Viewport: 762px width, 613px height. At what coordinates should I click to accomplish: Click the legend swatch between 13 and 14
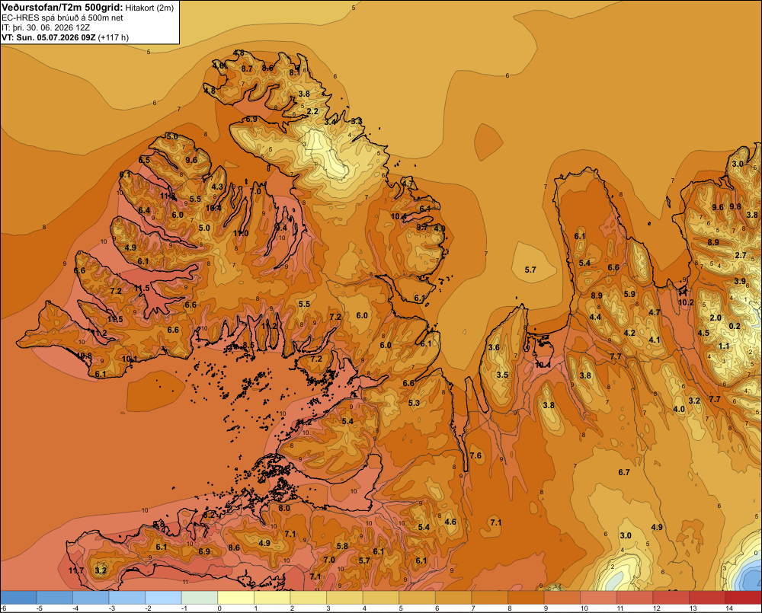[x=707, y=598]
